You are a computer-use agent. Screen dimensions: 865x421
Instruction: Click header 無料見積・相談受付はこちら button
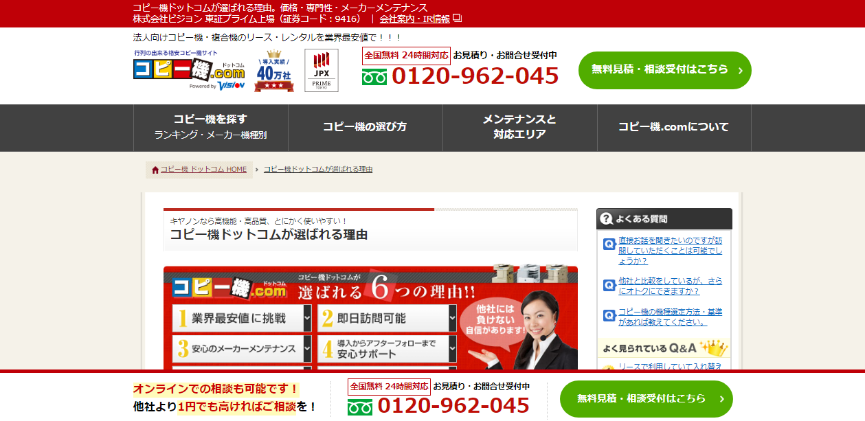[665, 70]
